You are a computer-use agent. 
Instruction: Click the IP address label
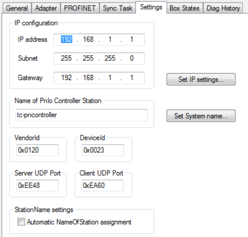[33, 40]
